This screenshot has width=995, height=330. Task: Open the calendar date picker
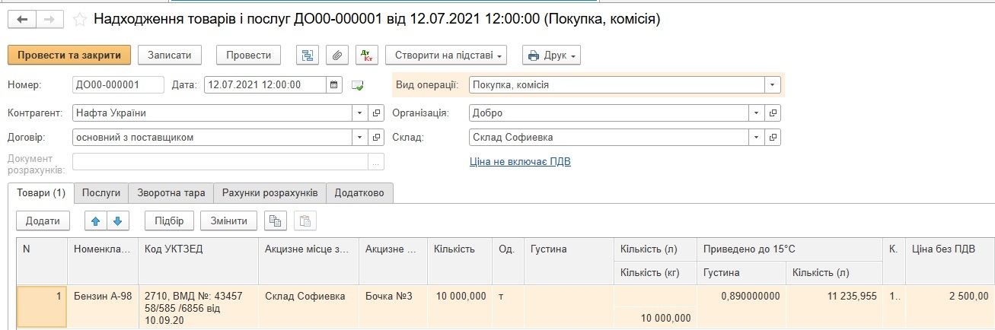point(333,85)
